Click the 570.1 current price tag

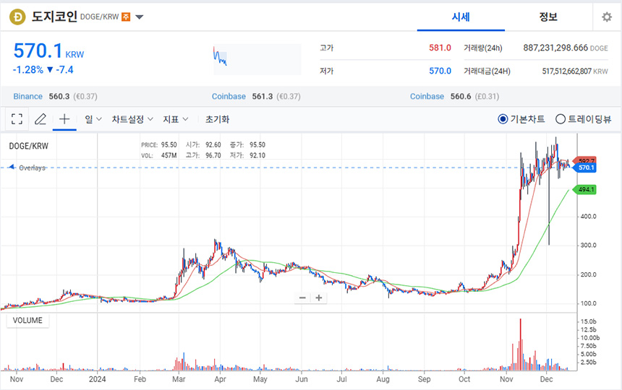pos(584,168)
